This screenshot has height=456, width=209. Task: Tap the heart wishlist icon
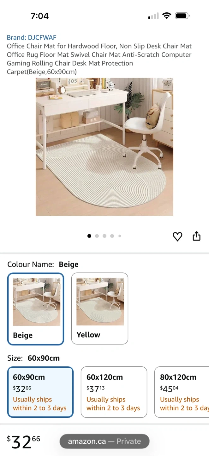(x=177, y=237)
